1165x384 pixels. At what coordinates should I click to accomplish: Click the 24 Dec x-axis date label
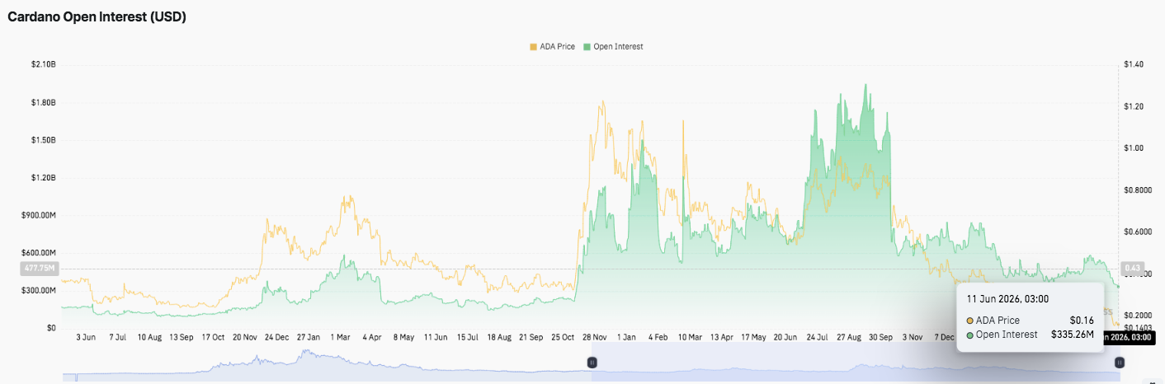coord(276,337)
